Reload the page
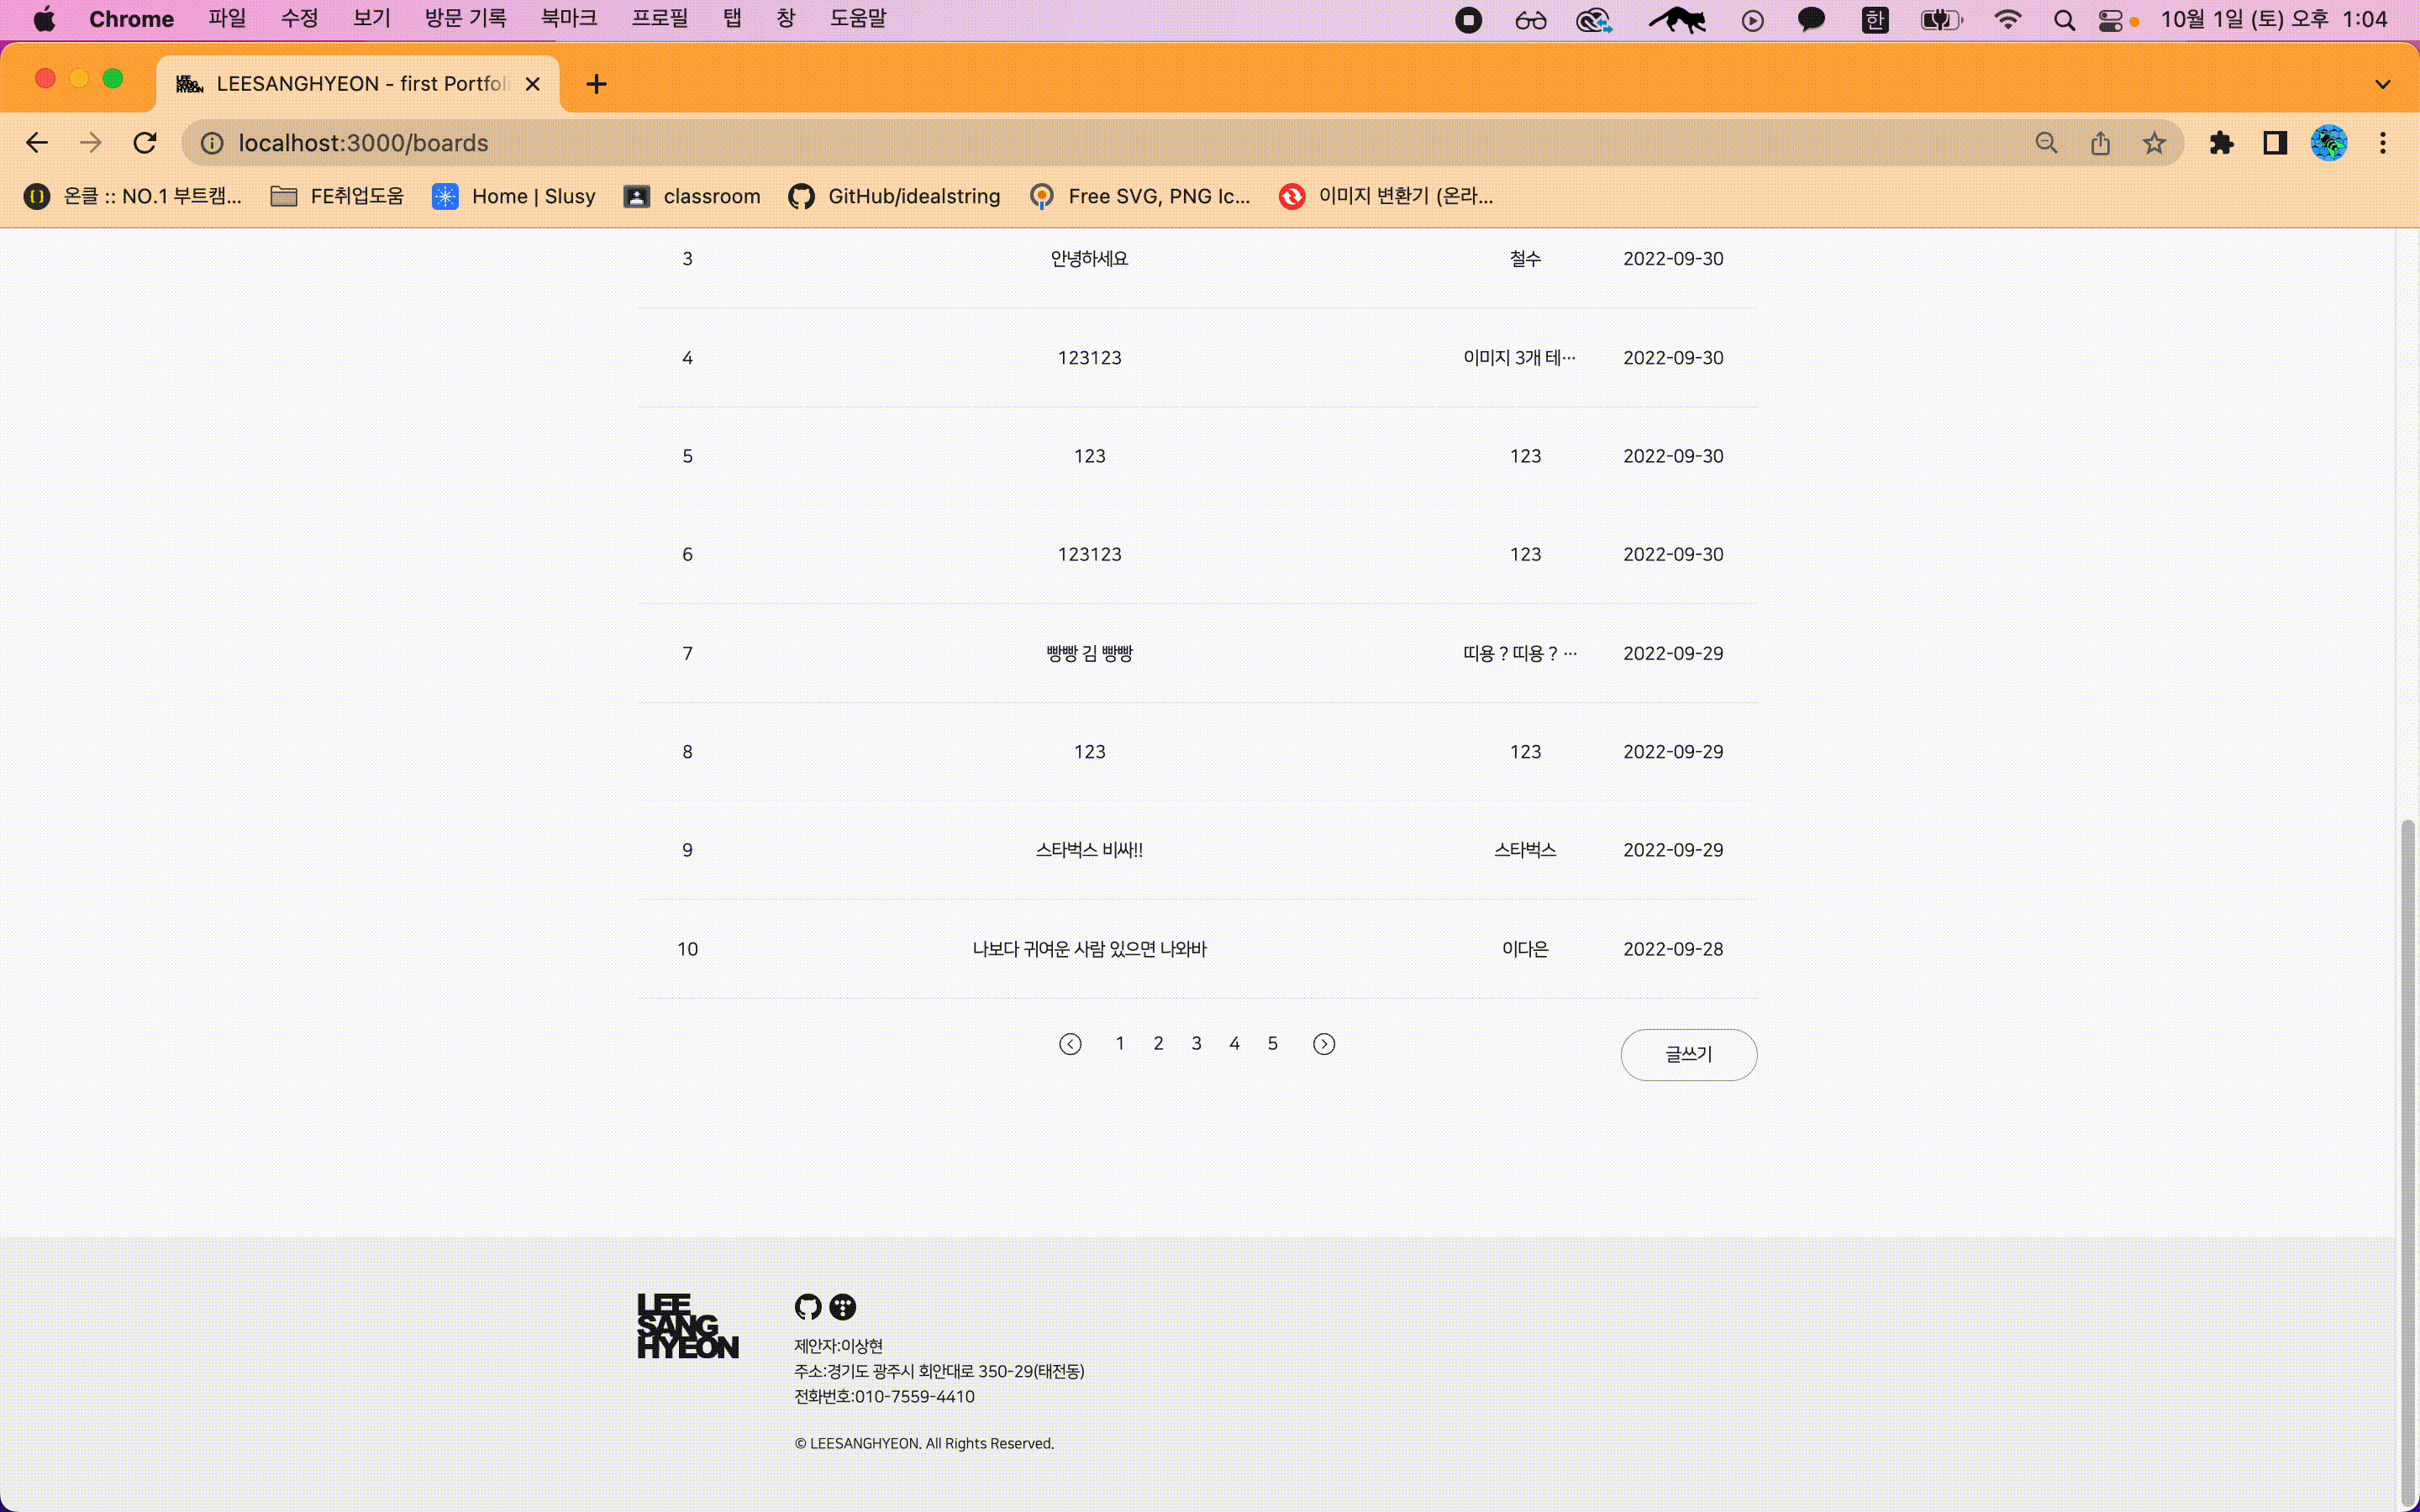The height and width of the screenshot is (1512, 2420). pyautogui.click(x=145, y=143)
